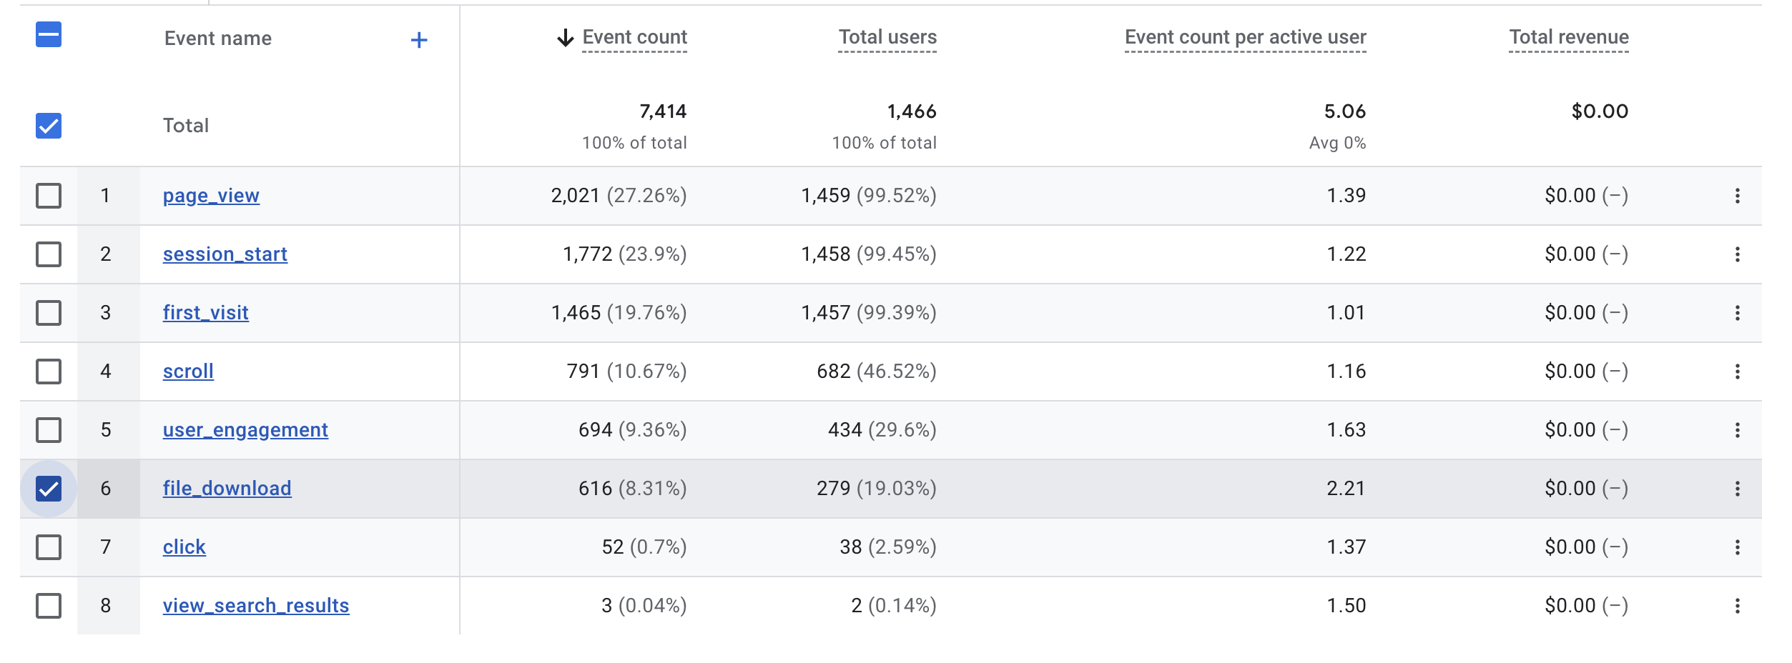Open the three-dot menu for session_start row
The width and height of the screenshot is (1792, 663).
[x=1737, y=254]
